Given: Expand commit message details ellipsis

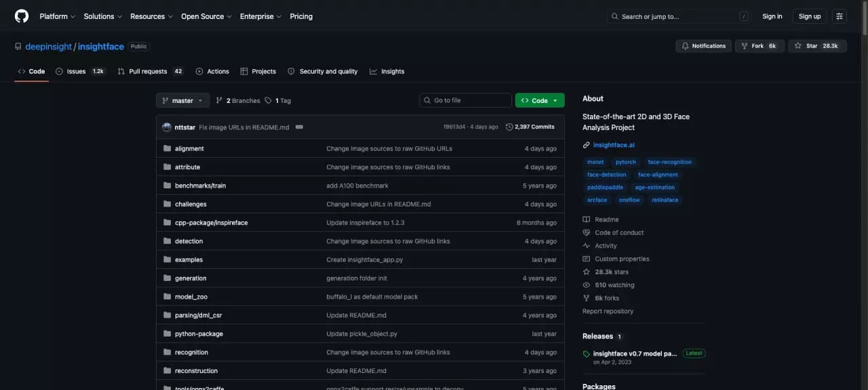Looking at the screenshot, I should [299, 127].
